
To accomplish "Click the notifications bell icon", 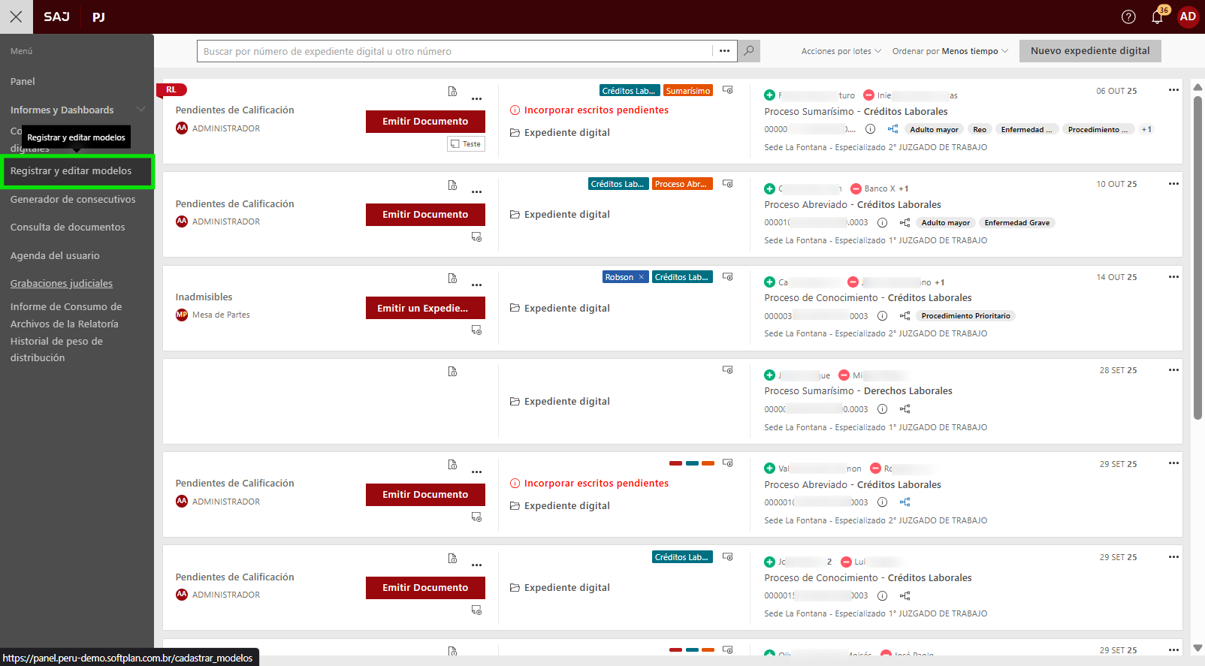I will [x=1157, y=17].
